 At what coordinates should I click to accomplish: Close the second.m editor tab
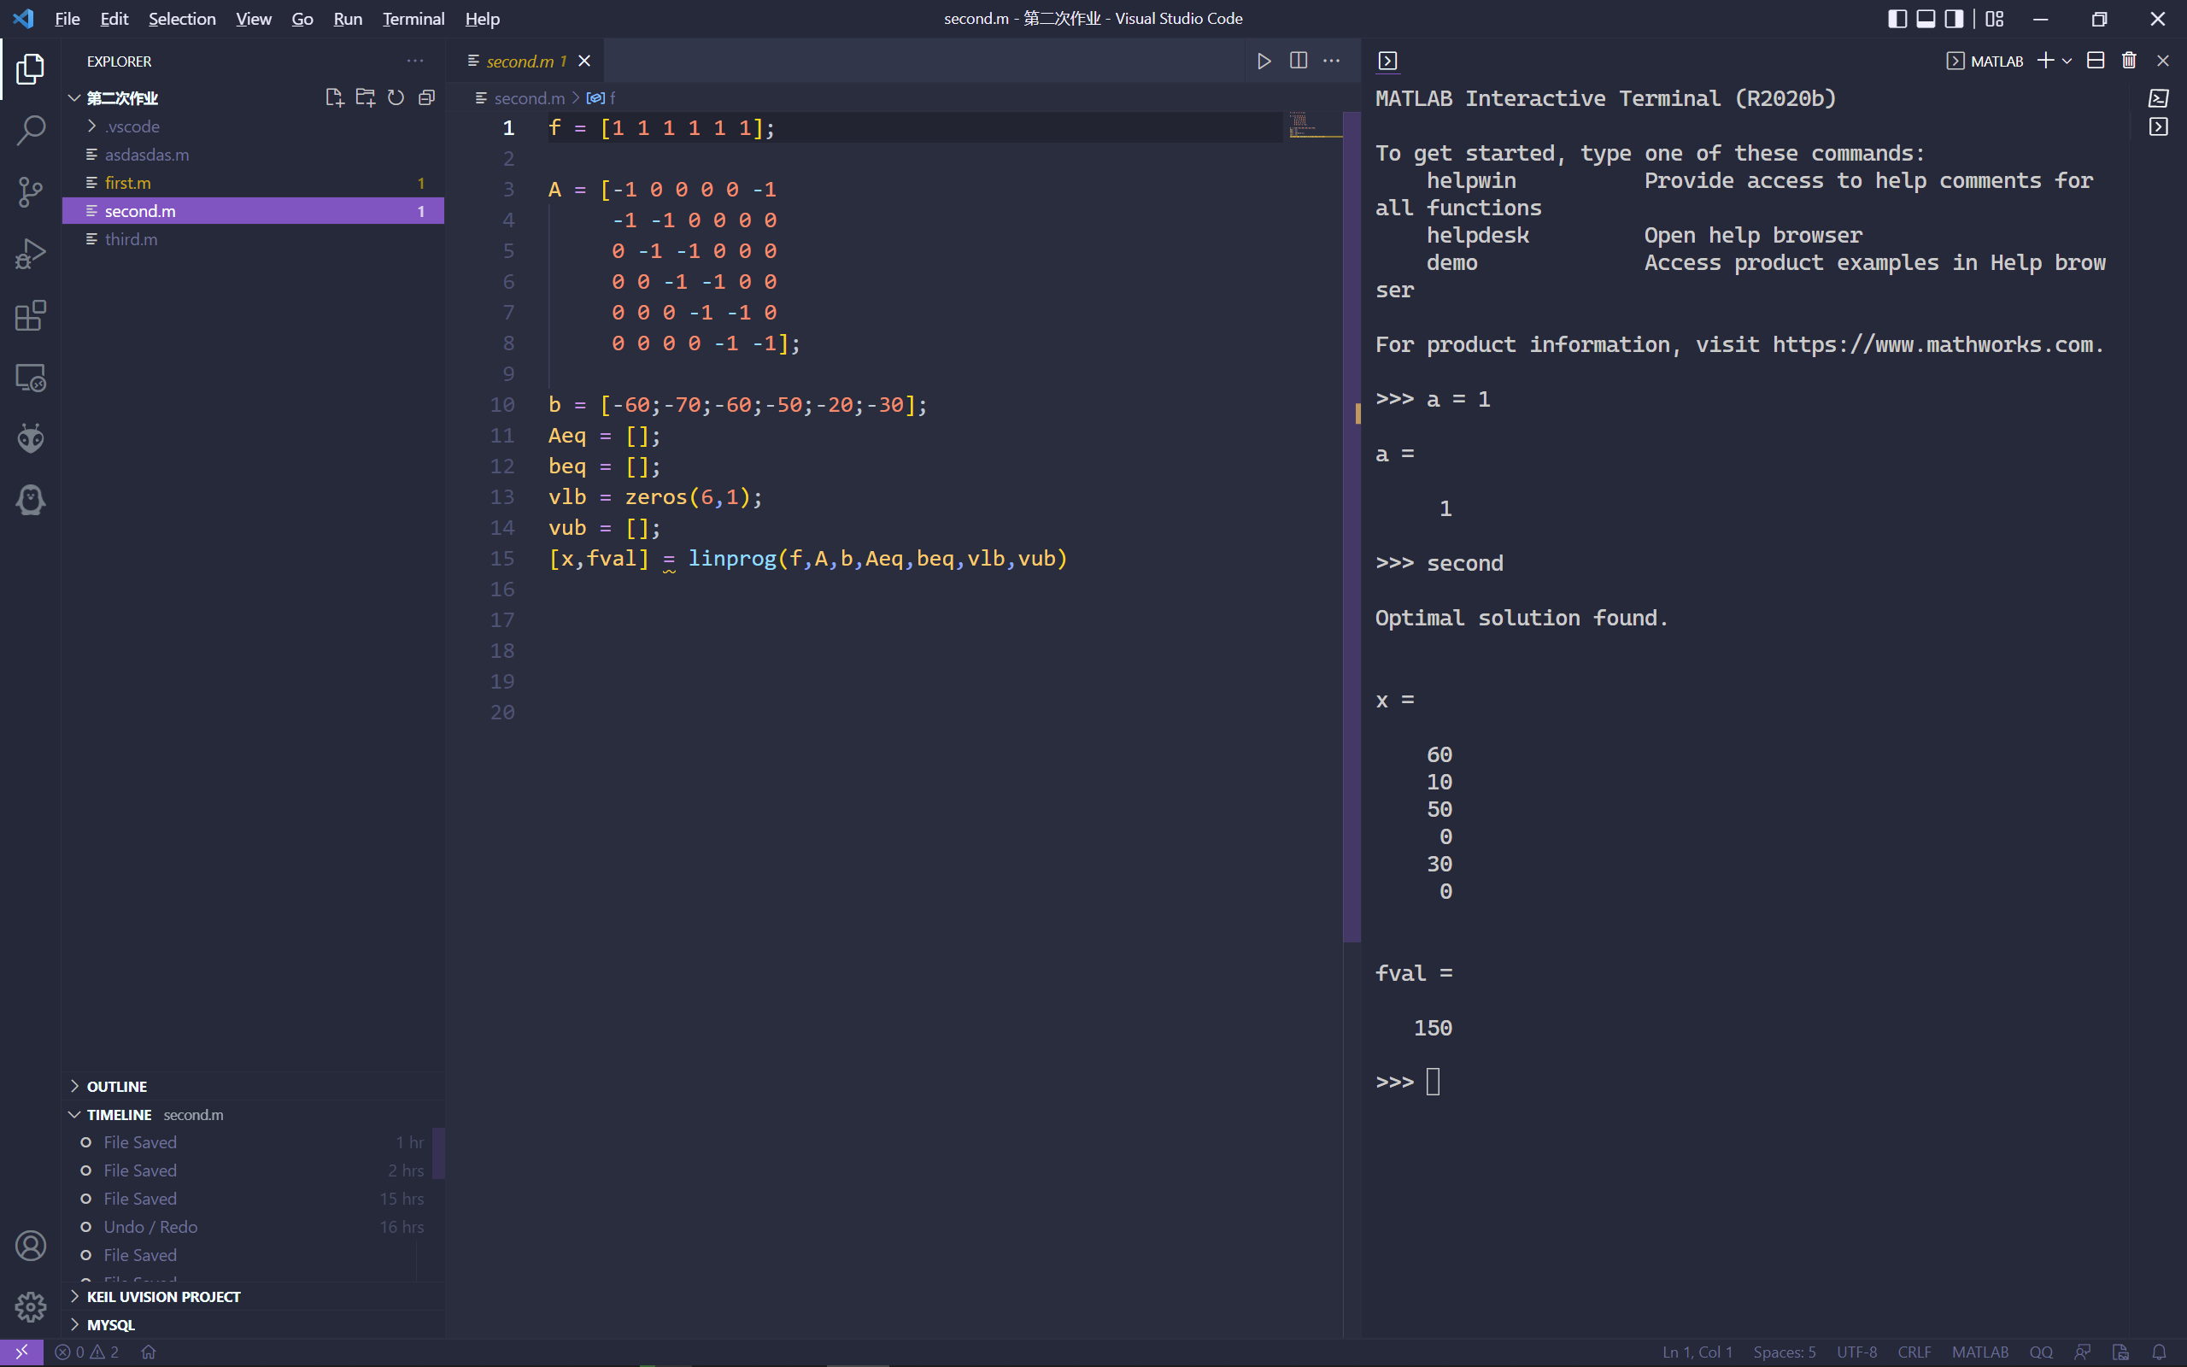click(584, 61)
